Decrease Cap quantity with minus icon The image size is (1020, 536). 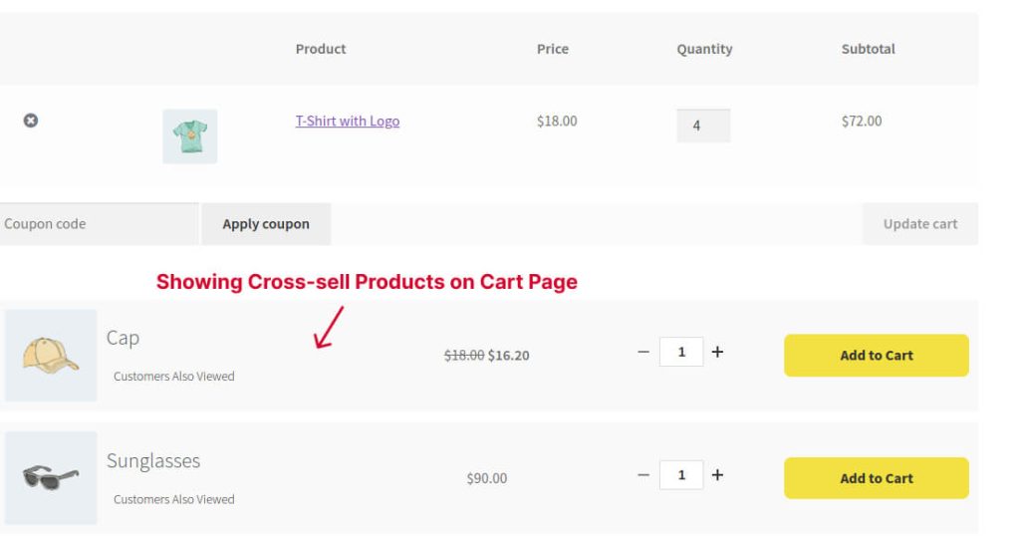643,353
